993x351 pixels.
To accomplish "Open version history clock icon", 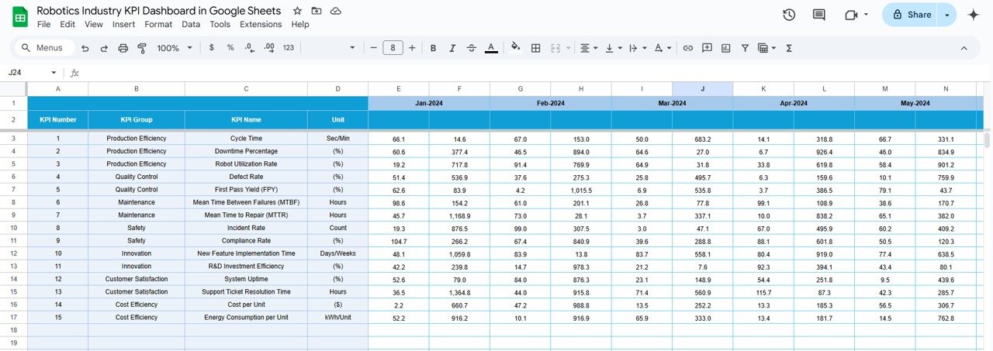I will point(789,15).
